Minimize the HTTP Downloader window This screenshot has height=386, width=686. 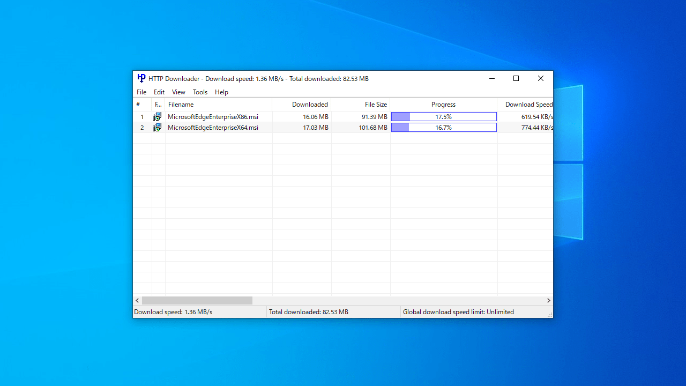tap(492, 78)
